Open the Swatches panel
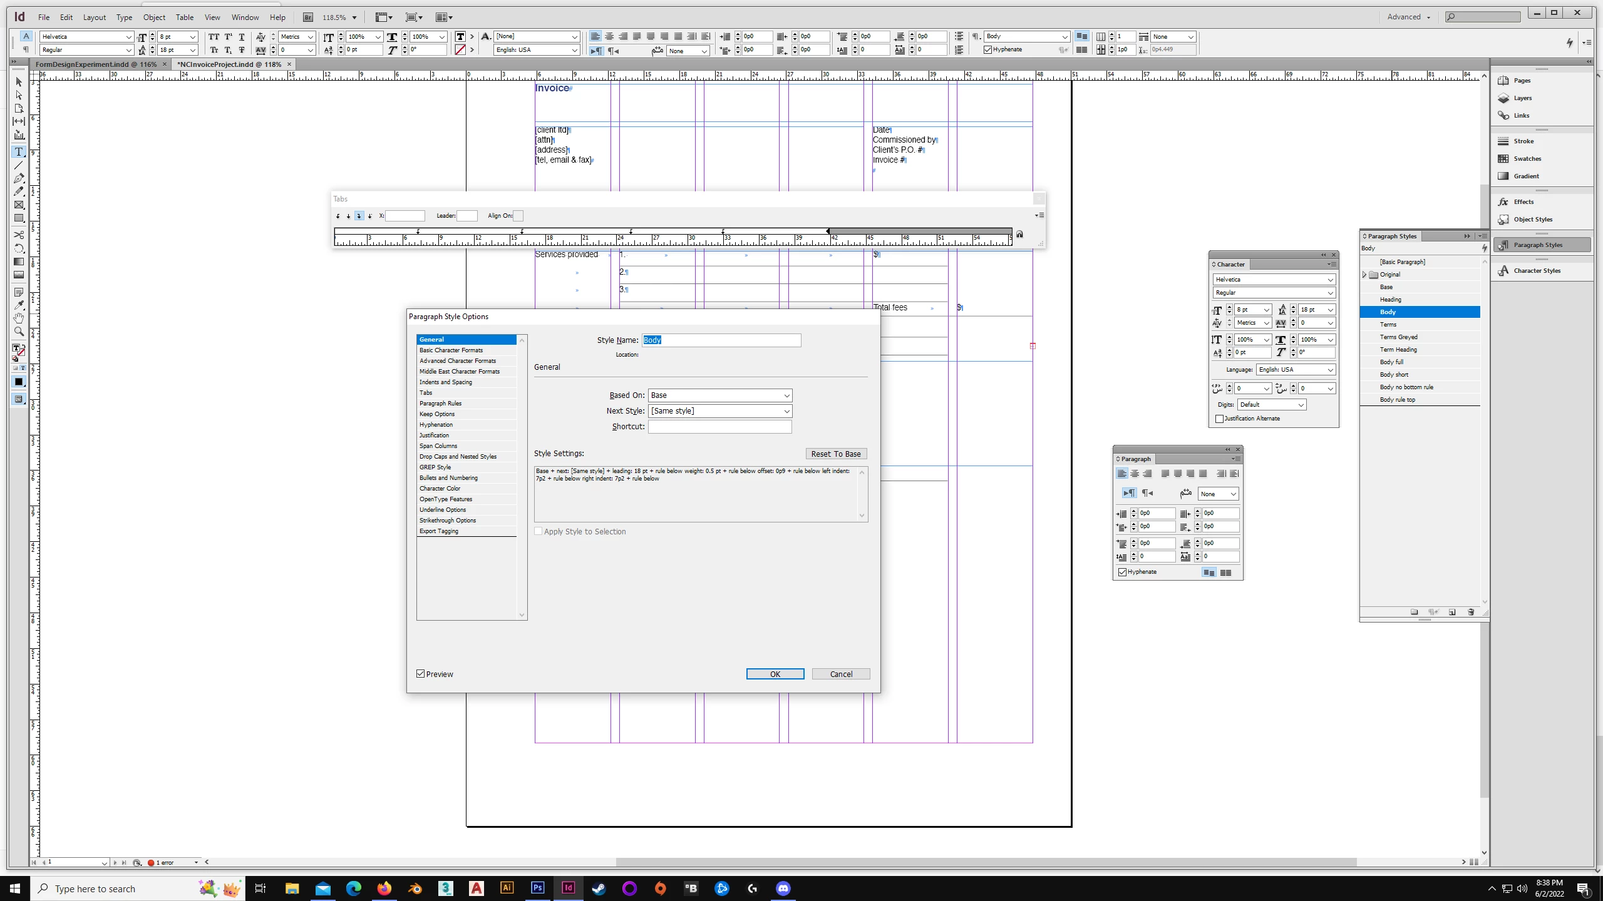The image size is (1603, 901). [1527, 159]
